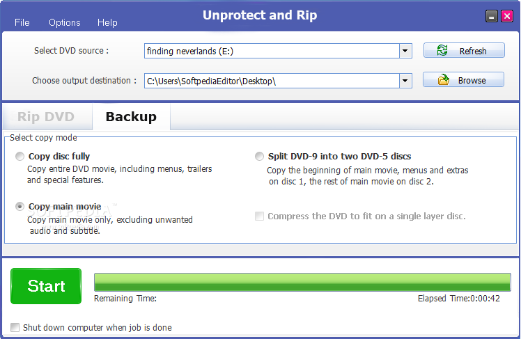Open the Help menu
The width and height of the screenshot is (521, 339).
click(x=107, y=22)
